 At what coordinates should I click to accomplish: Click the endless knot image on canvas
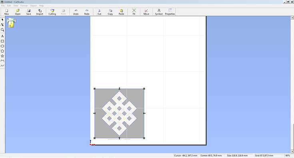coord(119,113)
